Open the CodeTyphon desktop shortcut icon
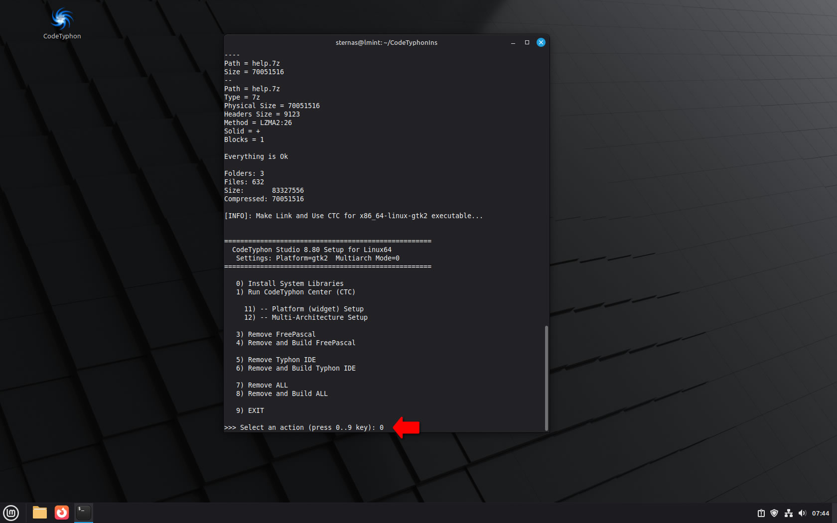Viewport: 837px width, 523px height. pyautogui.click(x=62, y=23)
